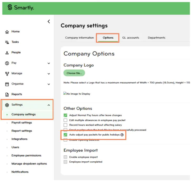Open the GL accounts tab

130,38
